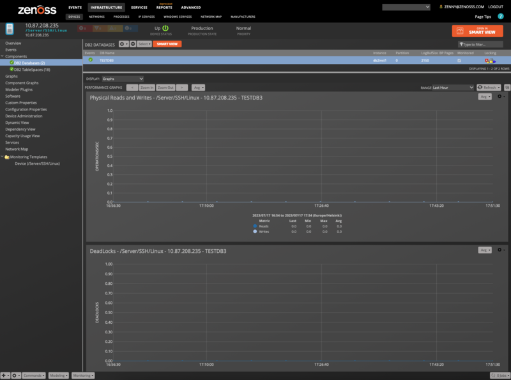The width and height of the screenshot is (511, 380).
Task: Select Device (/Server/SSH/Linux) monitoring template
Action: [37, 163]
